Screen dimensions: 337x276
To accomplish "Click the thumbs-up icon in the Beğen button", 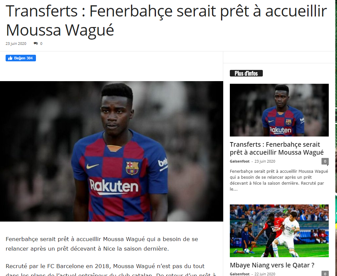I will click(10, 58).
